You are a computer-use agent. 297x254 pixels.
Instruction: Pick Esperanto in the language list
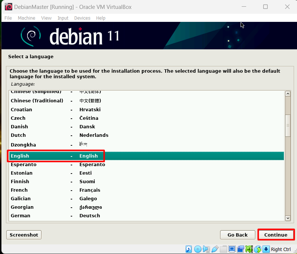146,164
